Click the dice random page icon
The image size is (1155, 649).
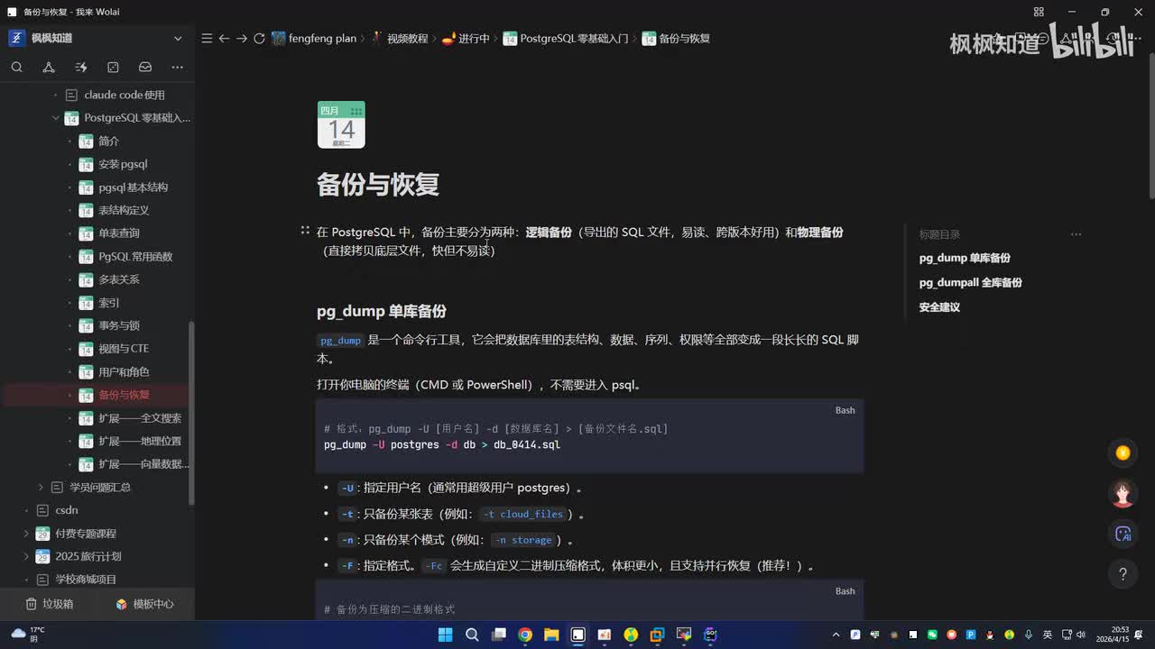point(113,67)
